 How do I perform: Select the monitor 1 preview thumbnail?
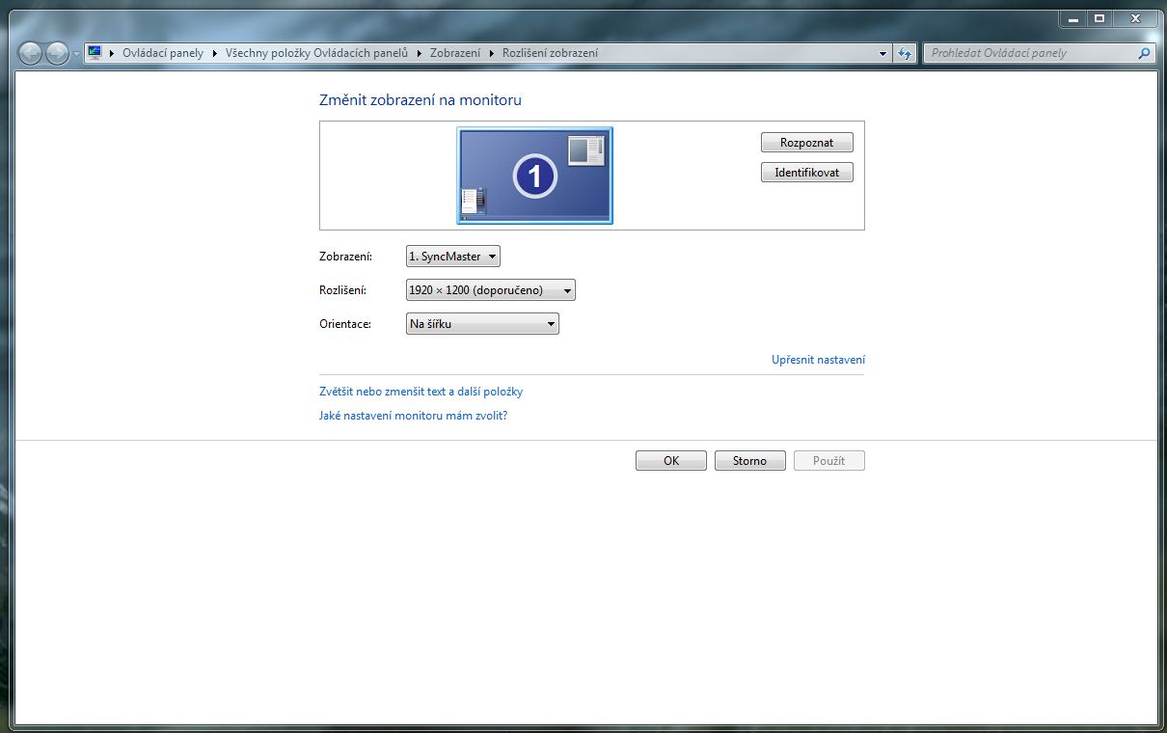tap(534, 176)
